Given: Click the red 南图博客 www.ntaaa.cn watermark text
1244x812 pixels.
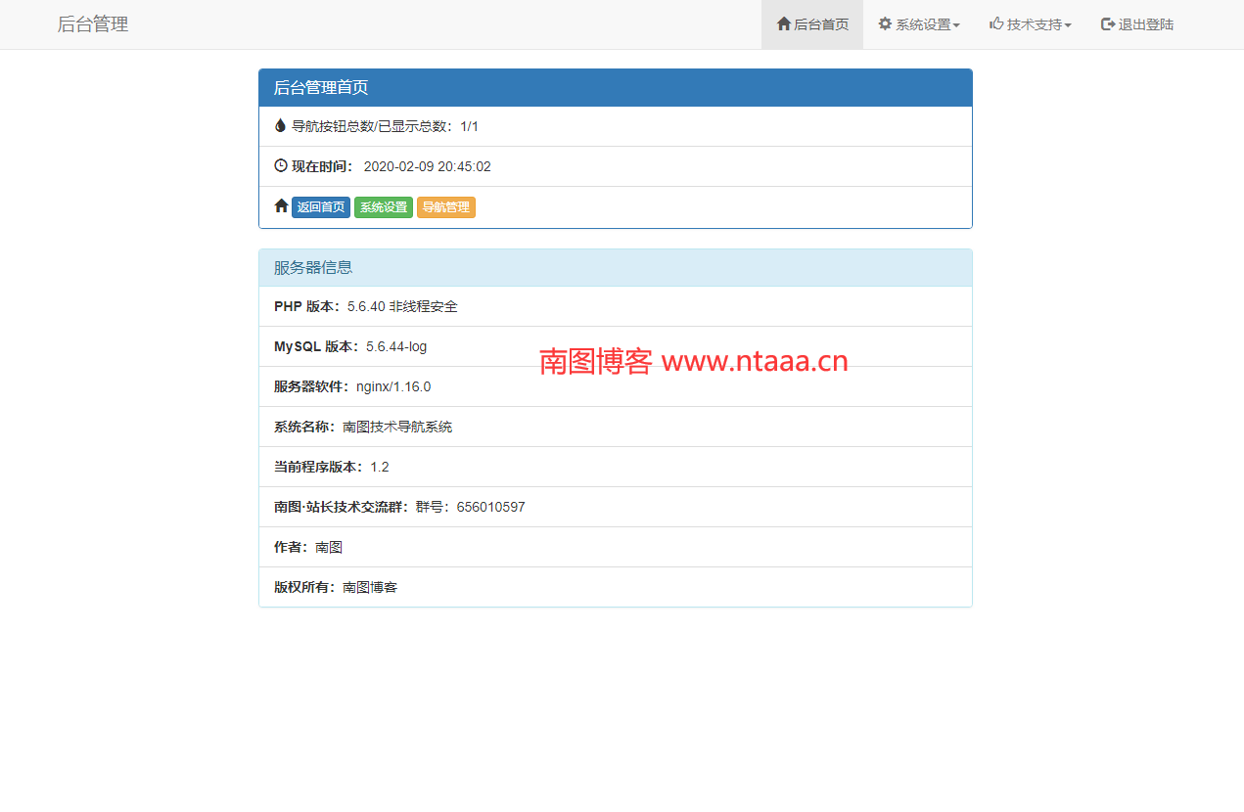Looking at the screenshot, I should (x=693, y=362).
